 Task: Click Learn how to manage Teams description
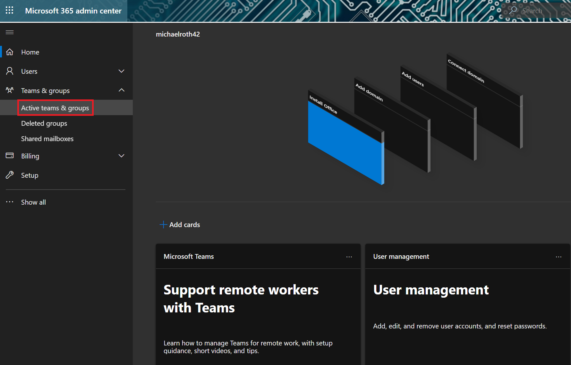point(248,347)
